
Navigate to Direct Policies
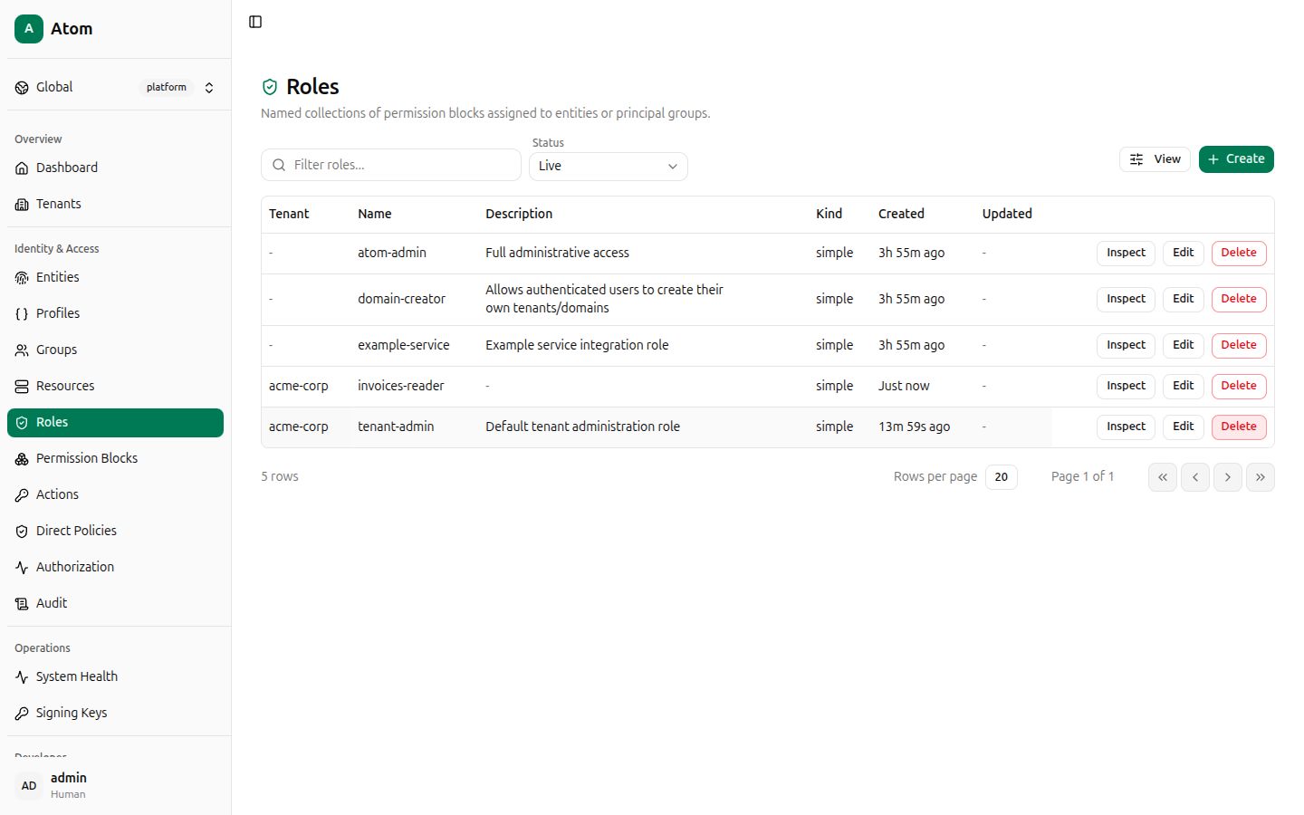[115, 532]
